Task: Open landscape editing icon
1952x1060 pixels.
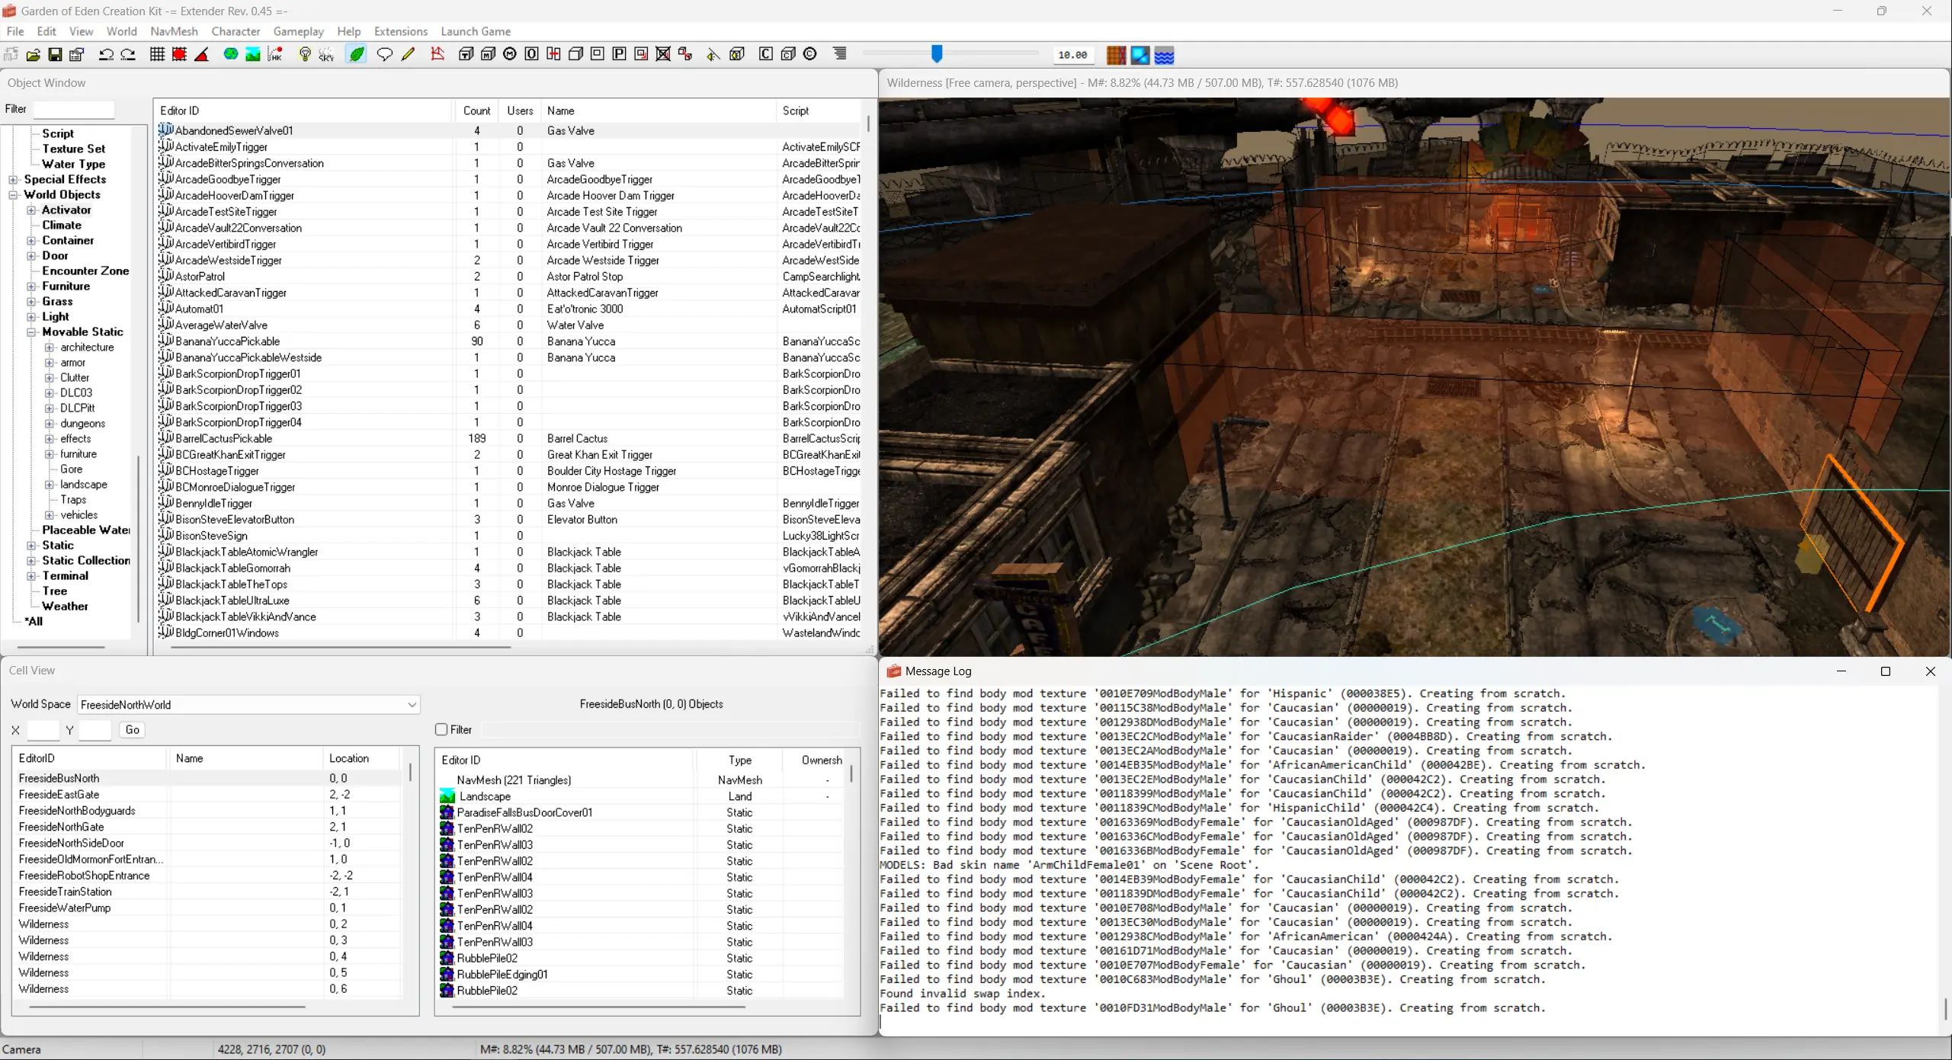Action: point(252,55)
